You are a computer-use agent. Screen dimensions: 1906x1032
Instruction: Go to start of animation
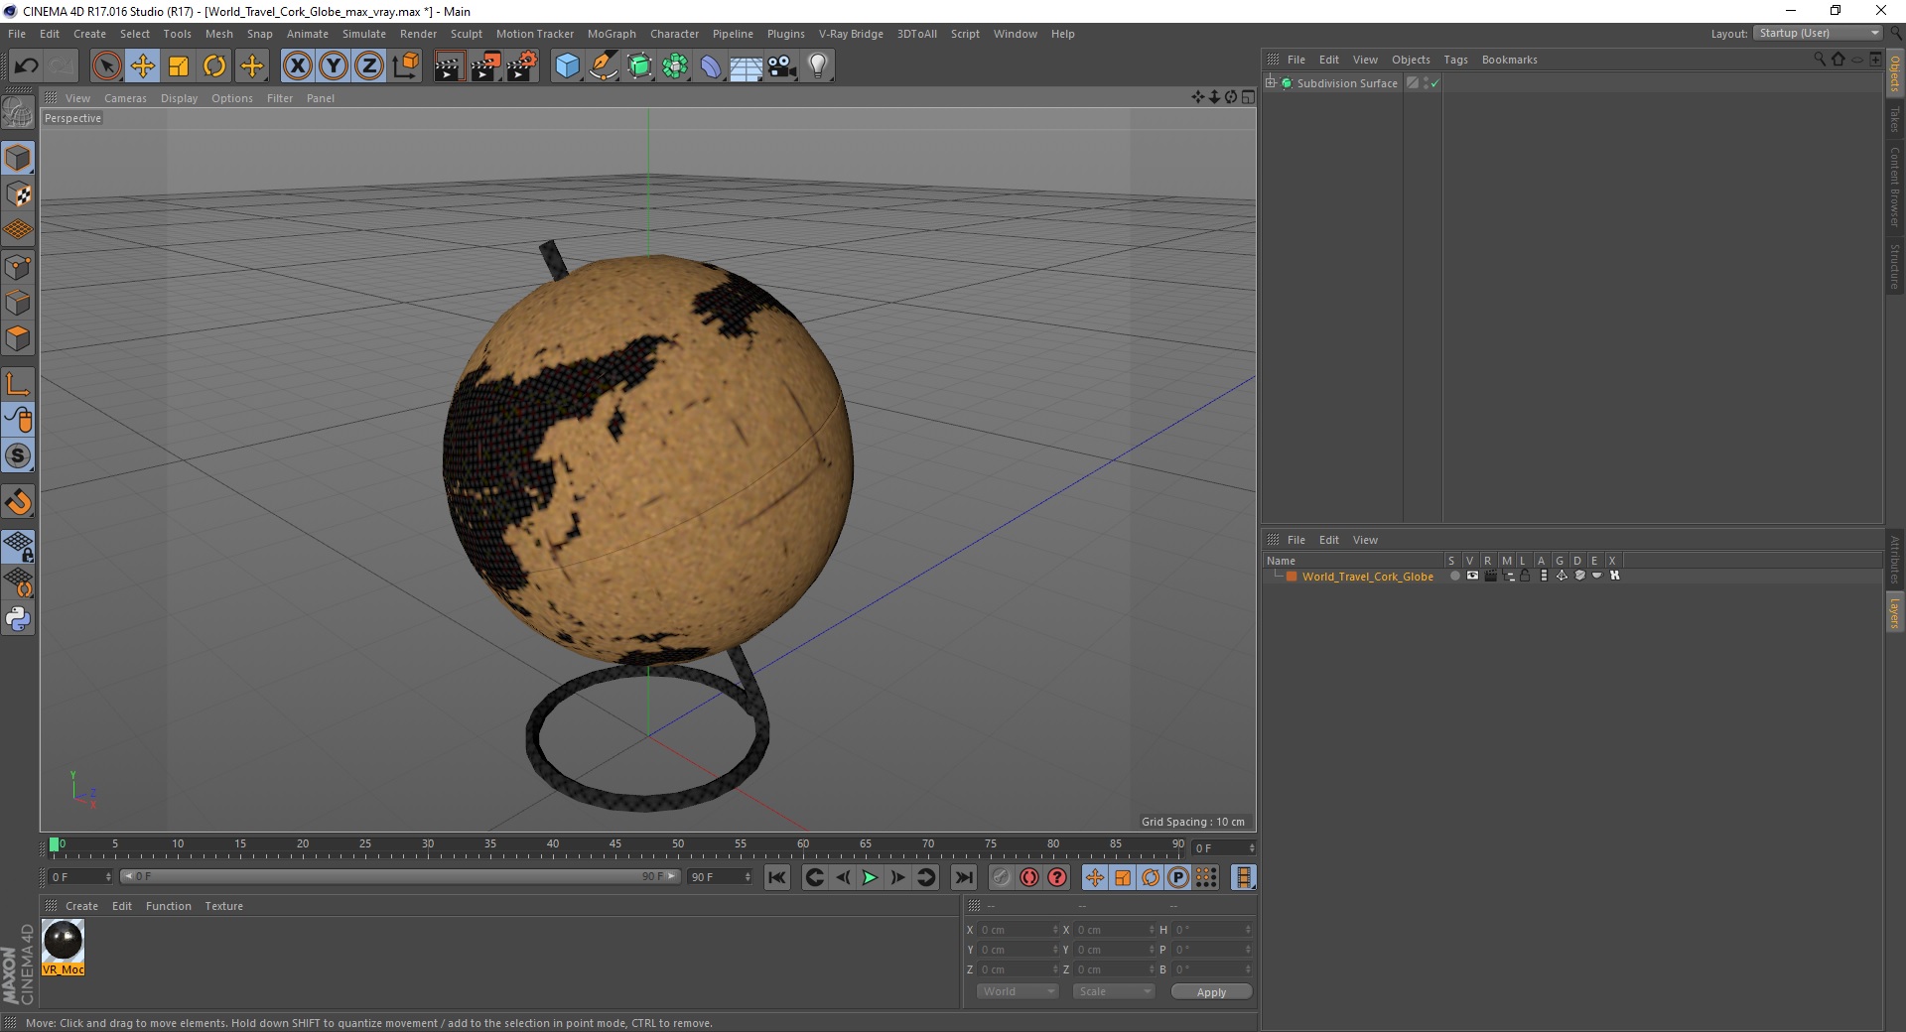(x=777, y=877)
